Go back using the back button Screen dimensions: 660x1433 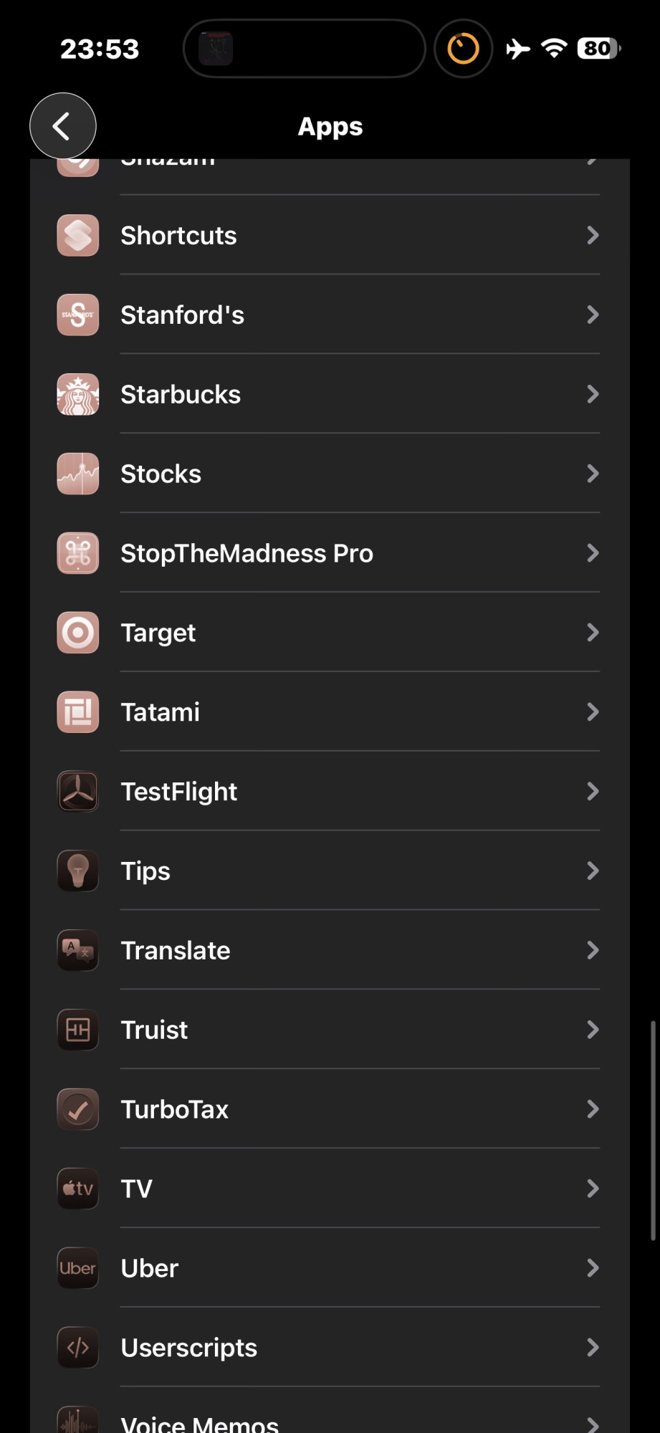tap(63, 126)
